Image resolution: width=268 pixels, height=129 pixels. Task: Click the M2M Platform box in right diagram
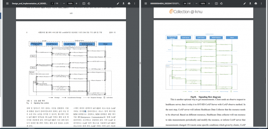pos(216,38)
